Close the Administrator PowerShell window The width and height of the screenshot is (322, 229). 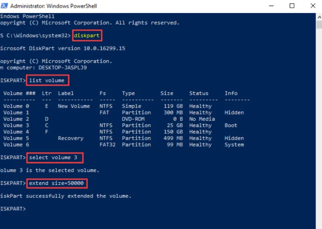(313, 6)
